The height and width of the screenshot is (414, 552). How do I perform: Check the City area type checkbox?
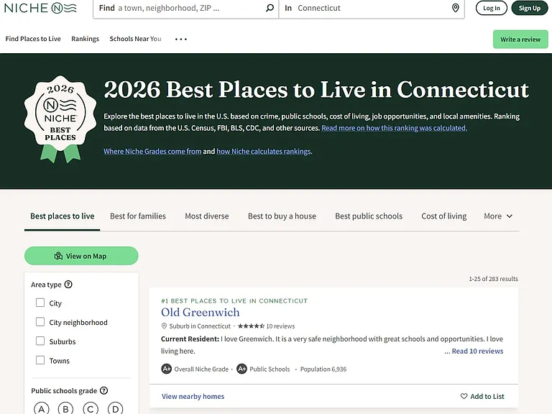[x=40, y=303]
